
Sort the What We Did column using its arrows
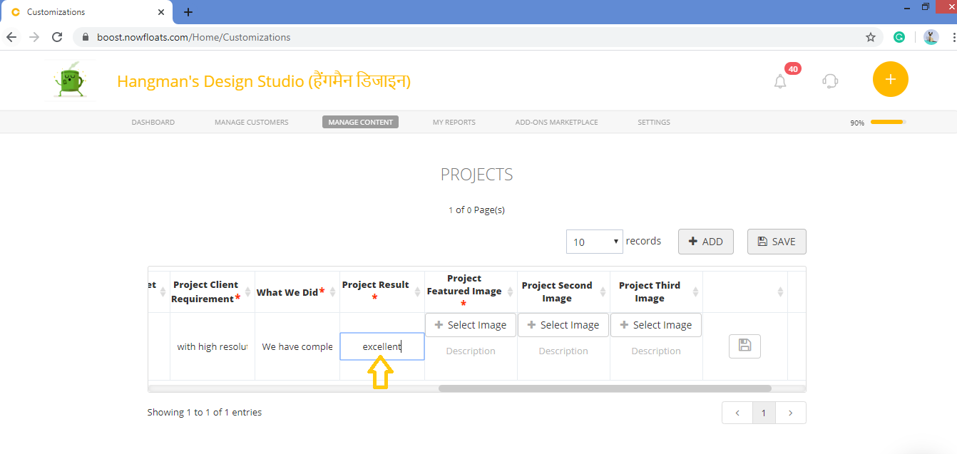click(x=332, y=291)
